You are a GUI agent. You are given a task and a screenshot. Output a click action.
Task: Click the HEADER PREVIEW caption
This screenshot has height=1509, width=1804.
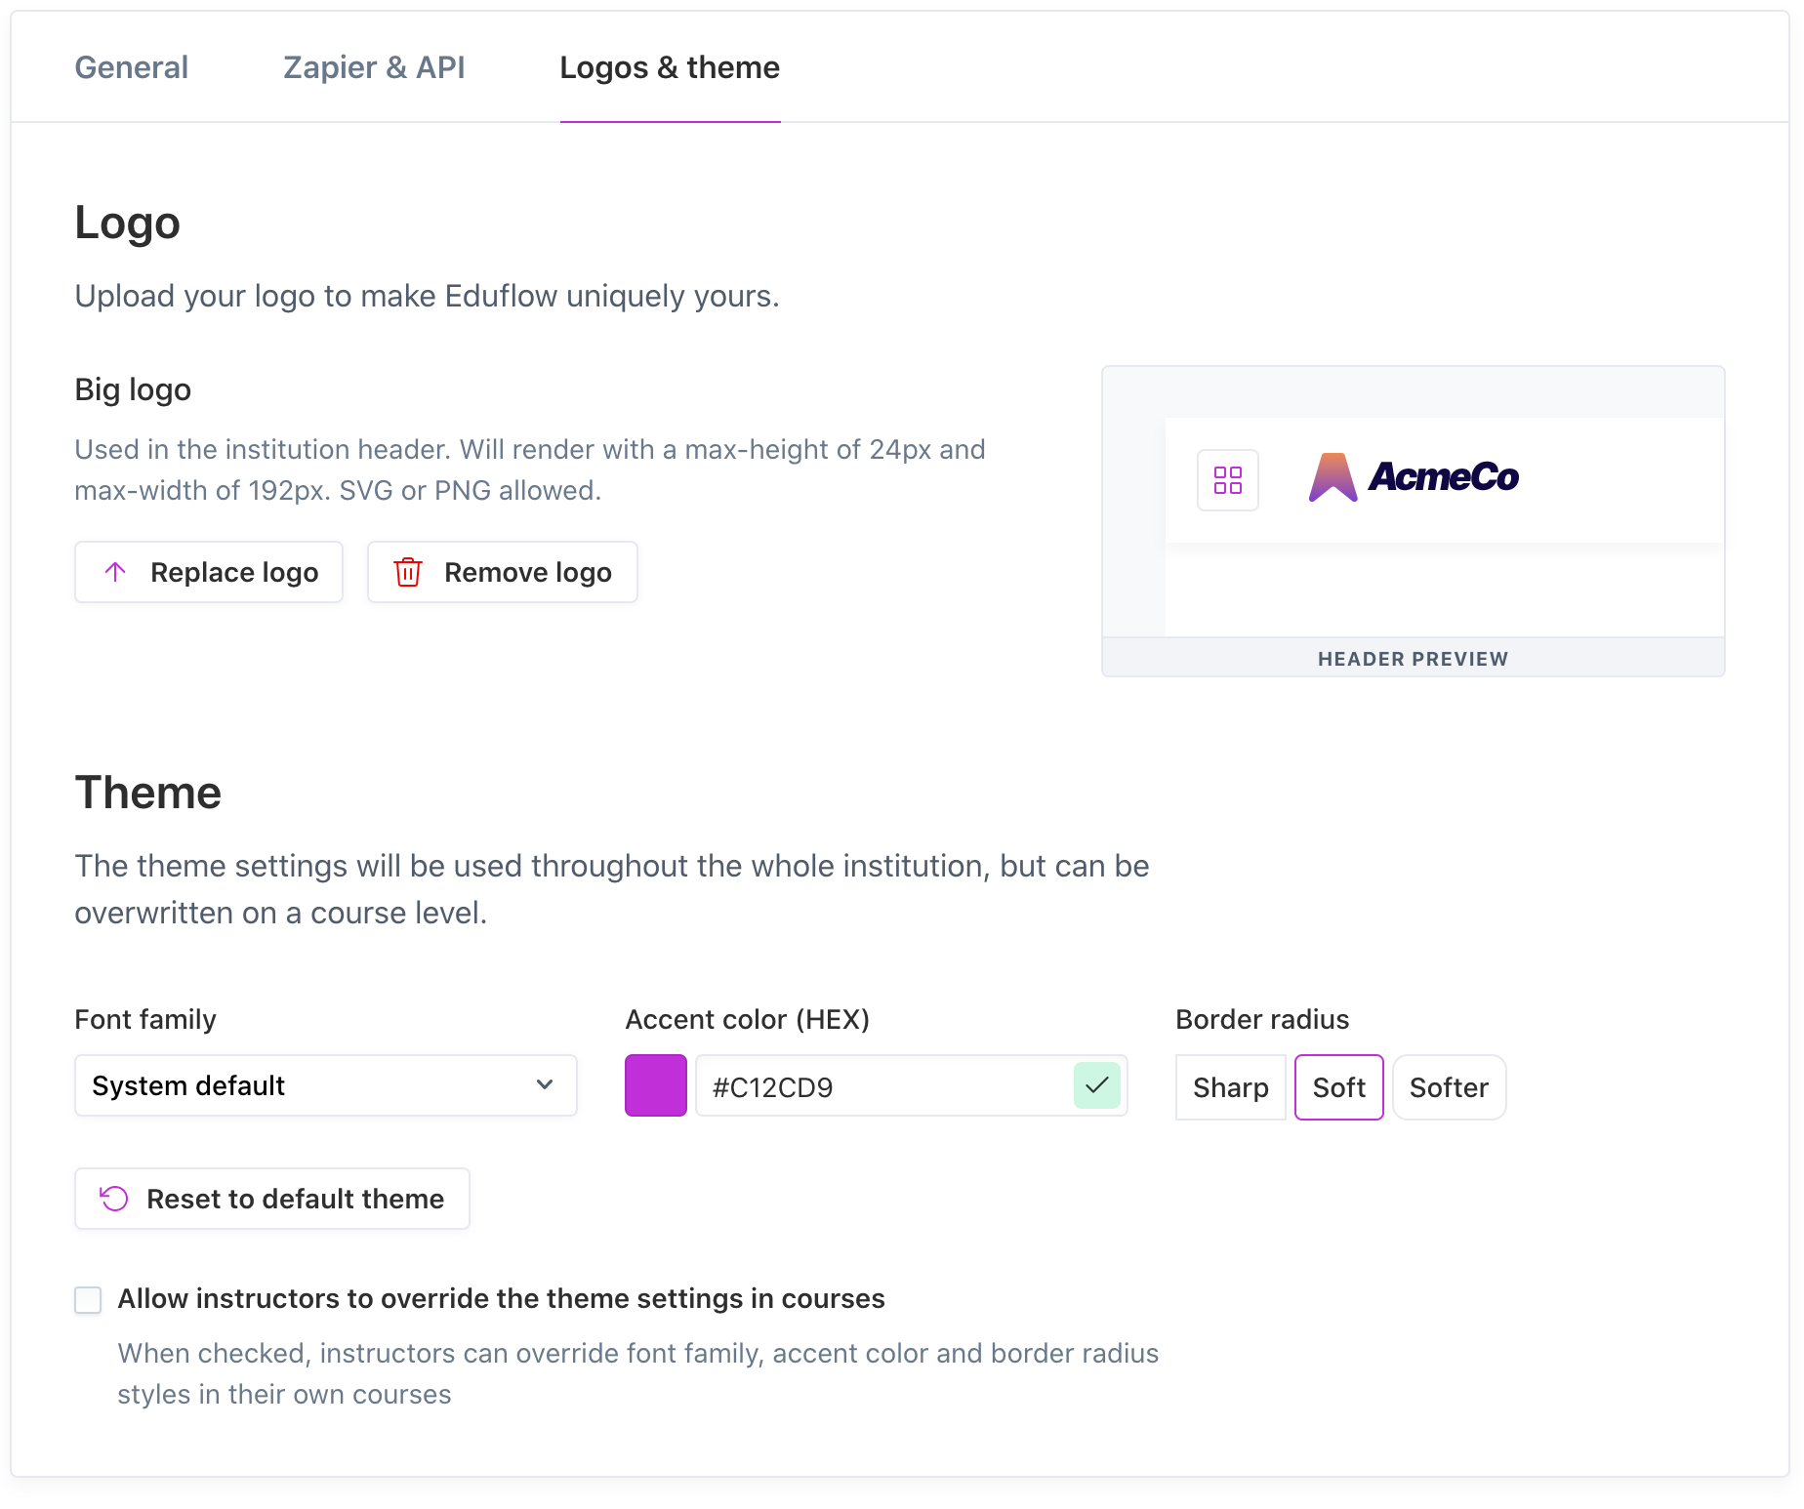coord(1414,659)
